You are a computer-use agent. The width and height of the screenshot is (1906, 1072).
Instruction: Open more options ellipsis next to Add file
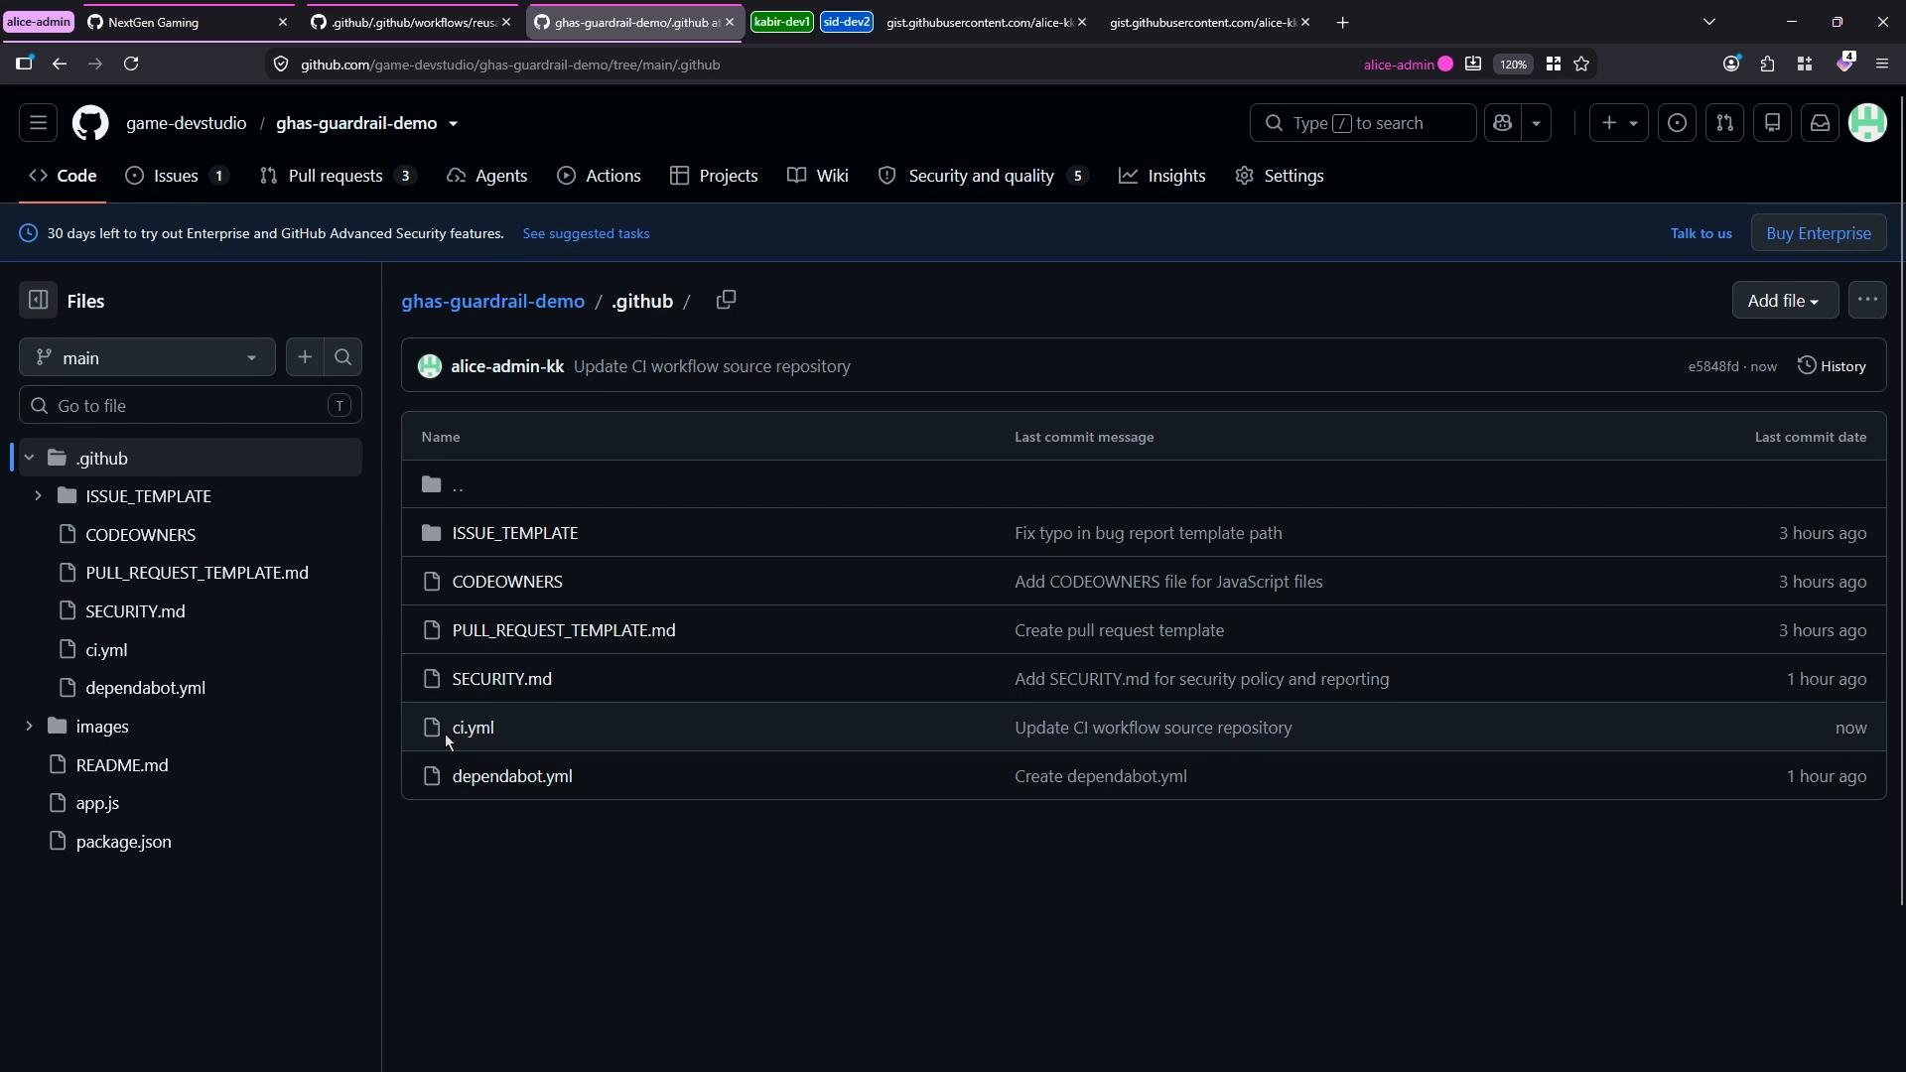[x=1867, y=300]
